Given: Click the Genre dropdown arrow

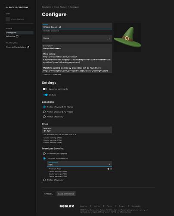Looking at the screenshot, I should 109,38.
